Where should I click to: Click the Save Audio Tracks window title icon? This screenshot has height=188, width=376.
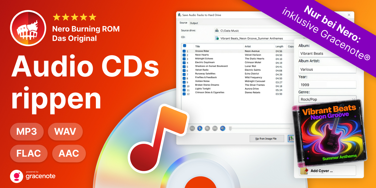pos(179,15)
